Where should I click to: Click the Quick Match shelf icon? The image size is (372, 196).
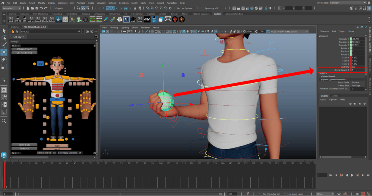(99, 19)
